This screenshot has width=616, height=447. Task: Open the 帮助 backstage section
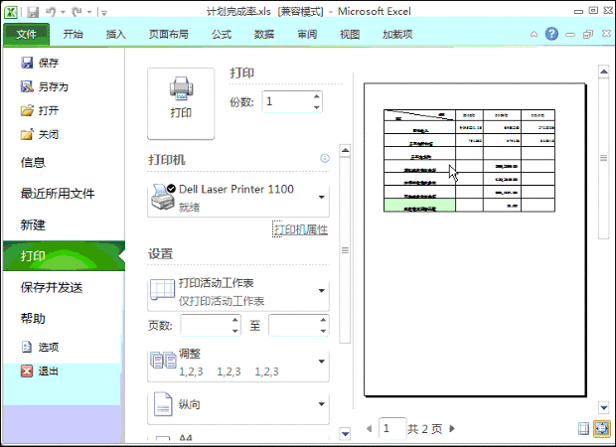click(34, 319)
